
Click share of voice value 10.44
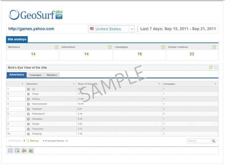pyautogui.click(x=80, y=104)
